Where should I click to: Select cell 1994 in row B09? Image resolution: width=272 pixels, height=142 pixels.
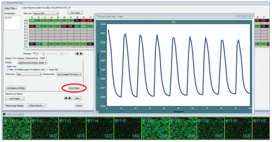pyautogui.click(x=77, y=20)
